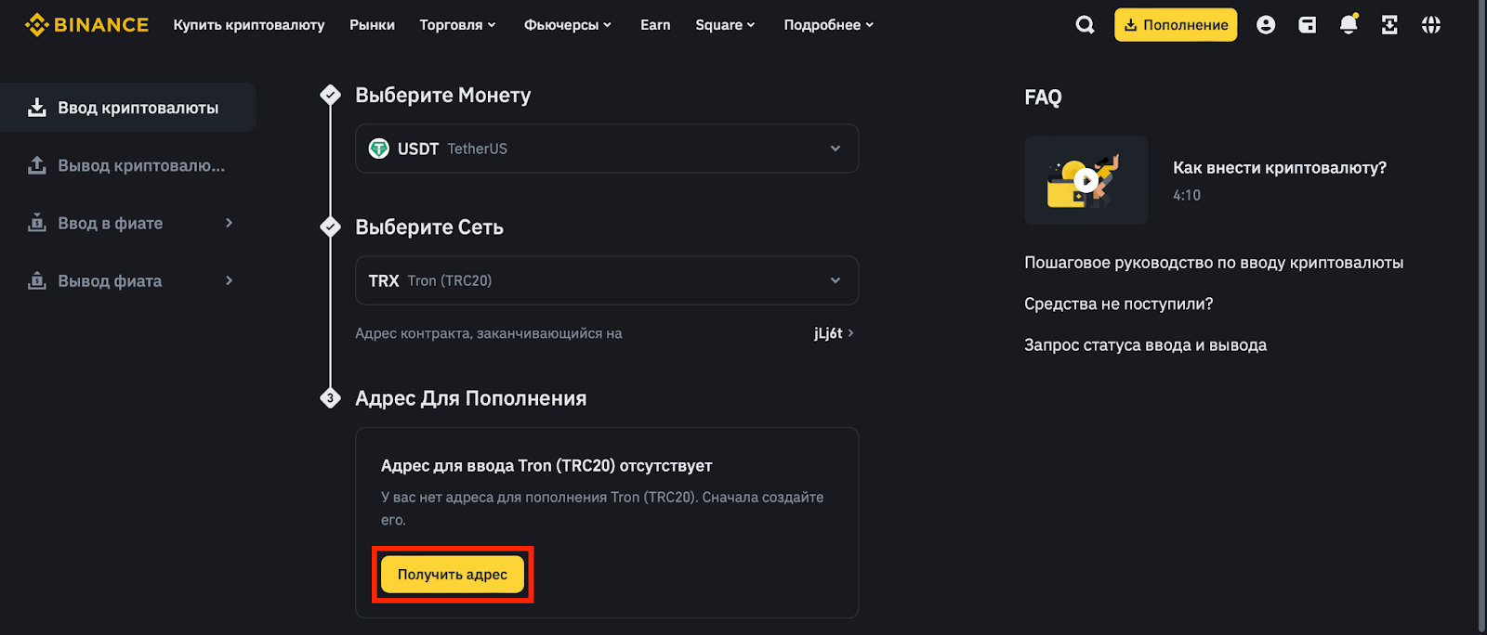Image resolution: width=1487 pixels, height=635 pixels.
Task: Open the notifications bell icon
Action: click(1349, 24)
